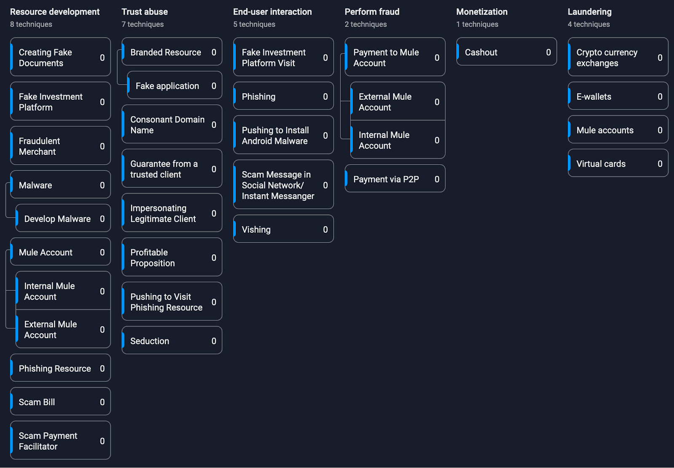Open the Scam Payment Facilitator card
This screenshot has width=674, height=468.
pos(60,440)
